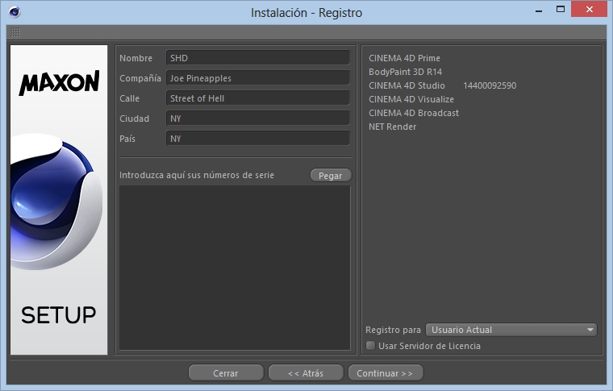Viewport: 613px width, 391px height.
Task: Focus the Ciudad input field
Action: 257,119
